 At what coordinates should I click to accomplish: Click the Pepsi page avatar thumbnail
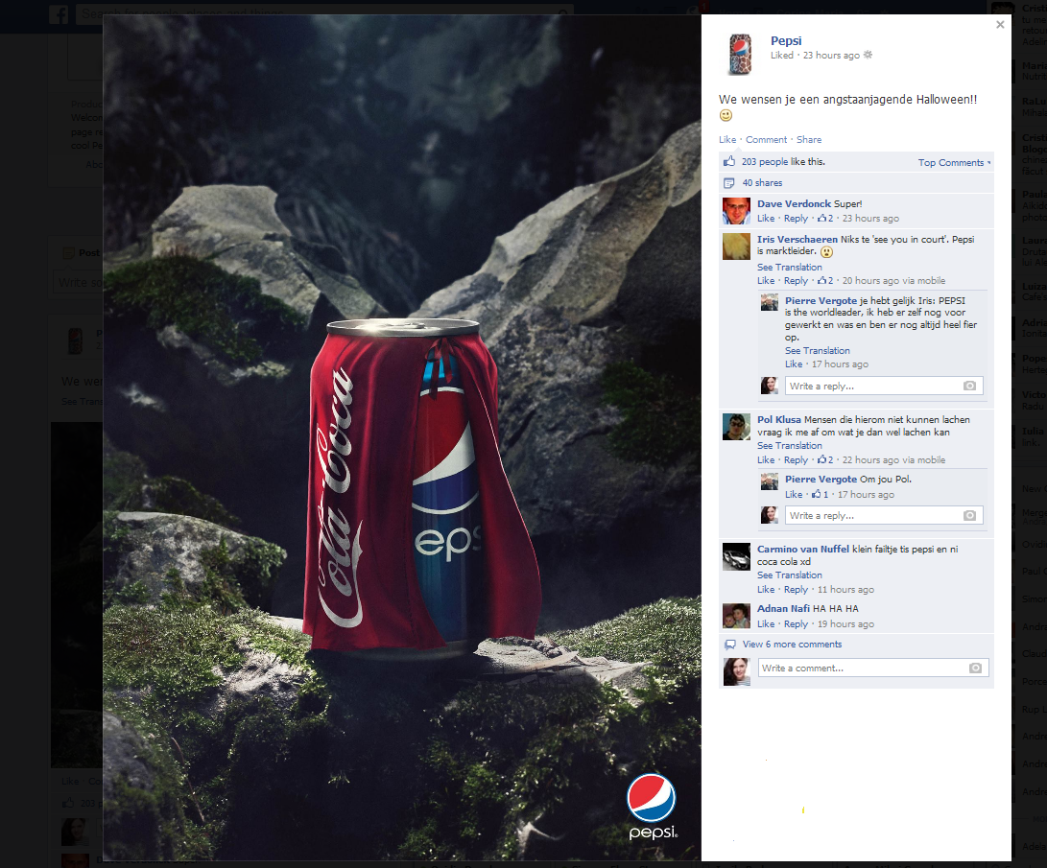[740, 54]
